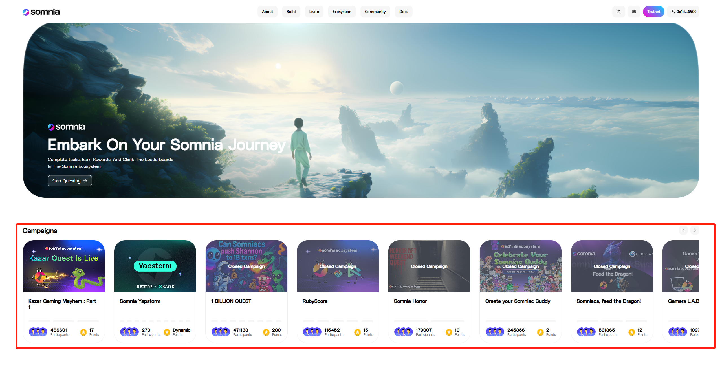722x368 pixels.
Task: Click 1 BILLION QUEST title
Action: 231,301
